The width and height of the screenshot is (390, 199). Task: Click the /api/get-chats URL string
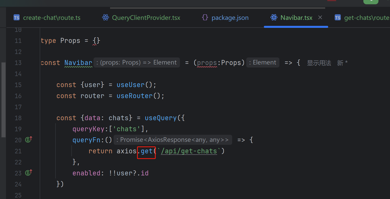[x=189, y=151]
